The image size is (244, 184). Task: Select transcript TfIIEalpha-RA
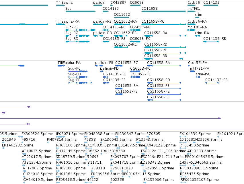(x=68, y=21)
